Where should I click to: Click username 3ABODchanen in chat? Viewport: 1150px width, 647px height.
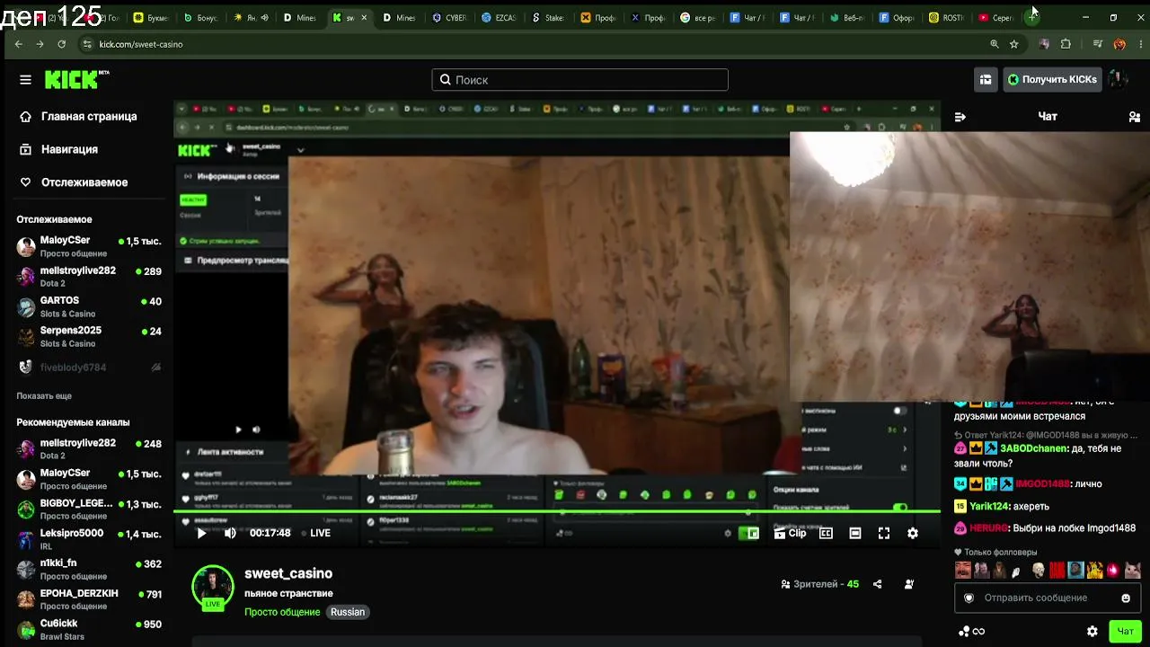(1033, 448)
